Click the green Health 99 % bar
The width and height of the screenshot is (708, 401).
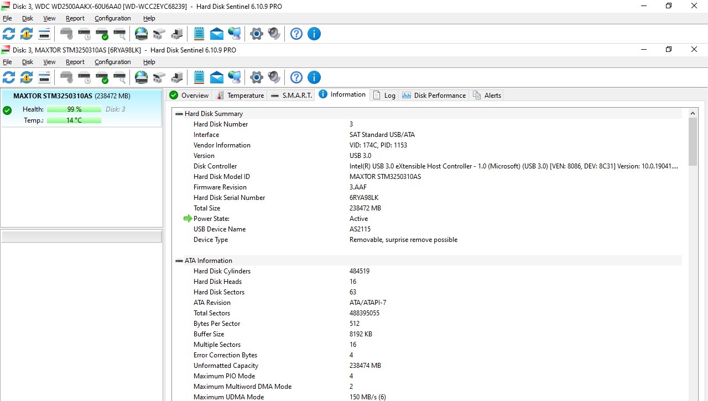pos(74,109)
